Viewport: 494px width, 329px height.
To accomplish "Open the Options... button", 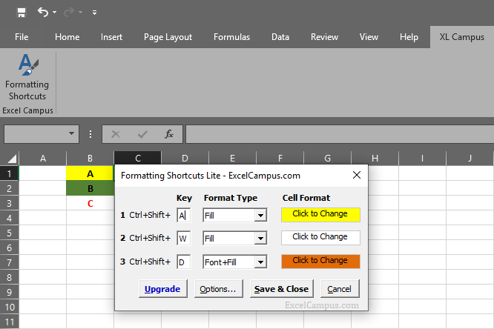I will pos(218,289).
